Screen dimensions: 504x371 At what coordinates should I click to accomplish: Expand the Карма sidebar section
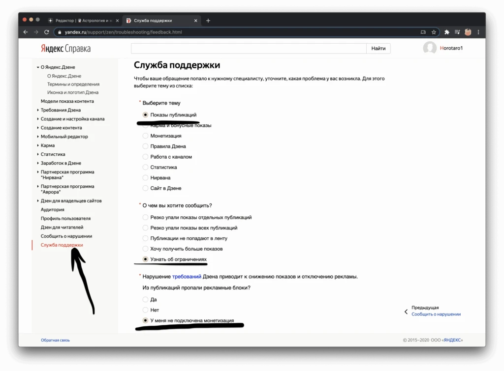(x=38, y=145)
